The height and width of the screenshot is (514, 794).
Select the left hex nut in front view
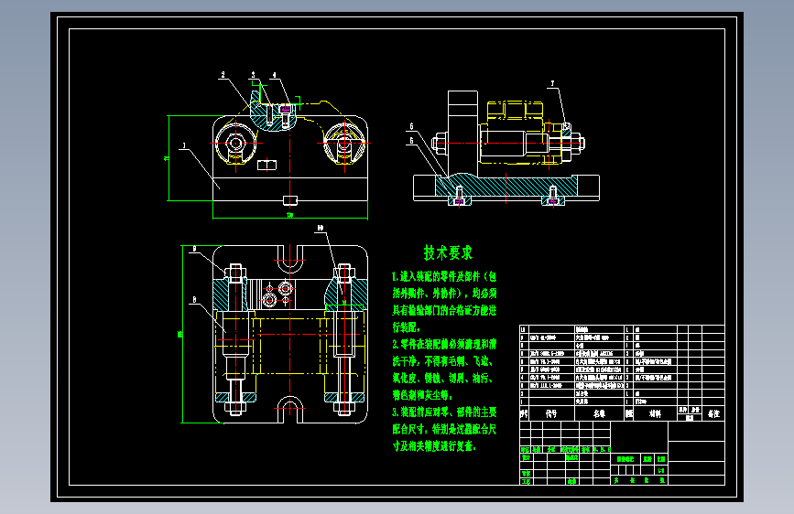(x=235, y=144)
